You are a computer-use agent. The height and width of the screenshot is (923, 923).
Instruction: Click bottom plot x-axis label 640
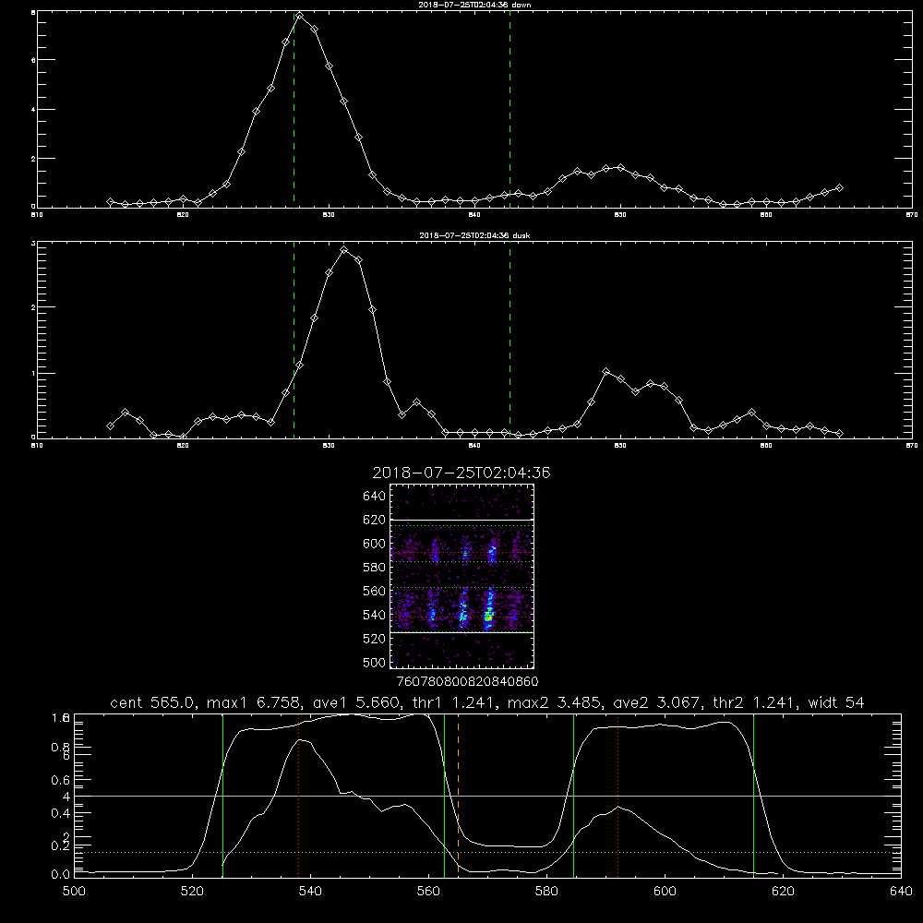(x=901, y=892)
